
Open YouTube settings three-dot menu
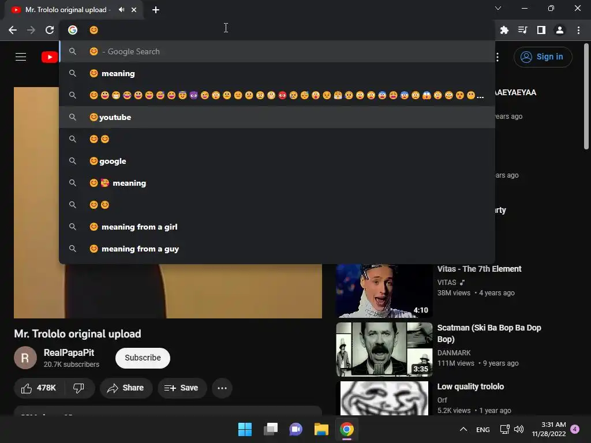point(498,57)
